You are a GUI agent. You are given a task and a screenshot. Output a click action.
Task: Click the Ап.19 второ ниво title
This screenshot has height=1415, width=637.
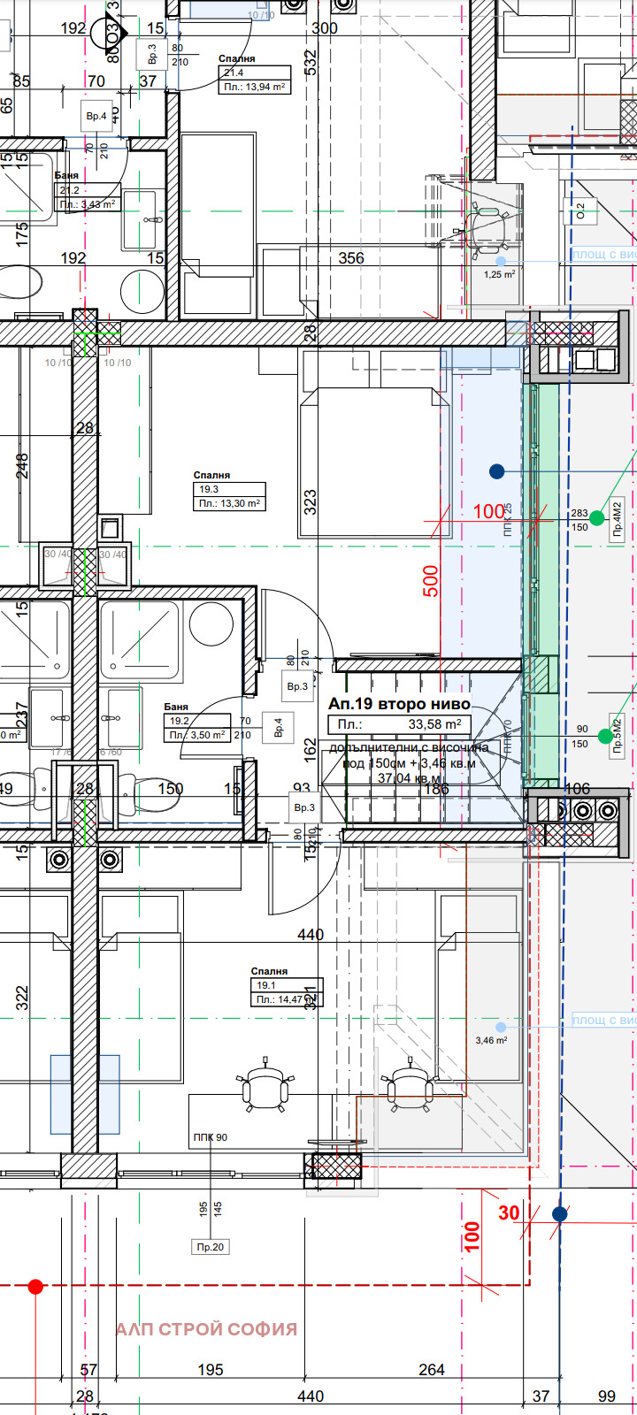[x=399, y=704]
